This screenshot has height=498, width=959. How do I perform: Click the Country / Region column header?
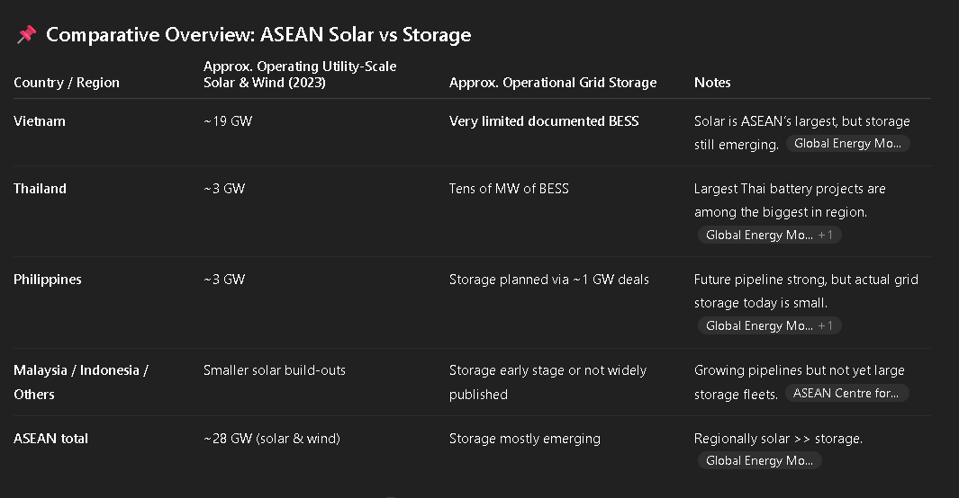tap(67, 83)
